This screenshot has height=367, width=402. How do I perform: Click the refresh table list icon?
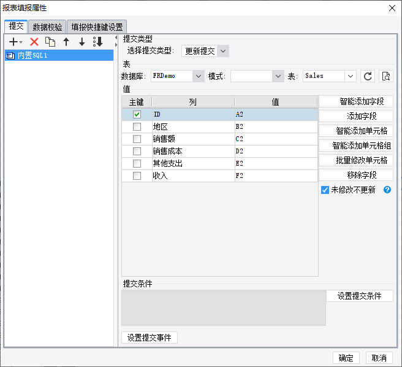click(x=368, y=76)
